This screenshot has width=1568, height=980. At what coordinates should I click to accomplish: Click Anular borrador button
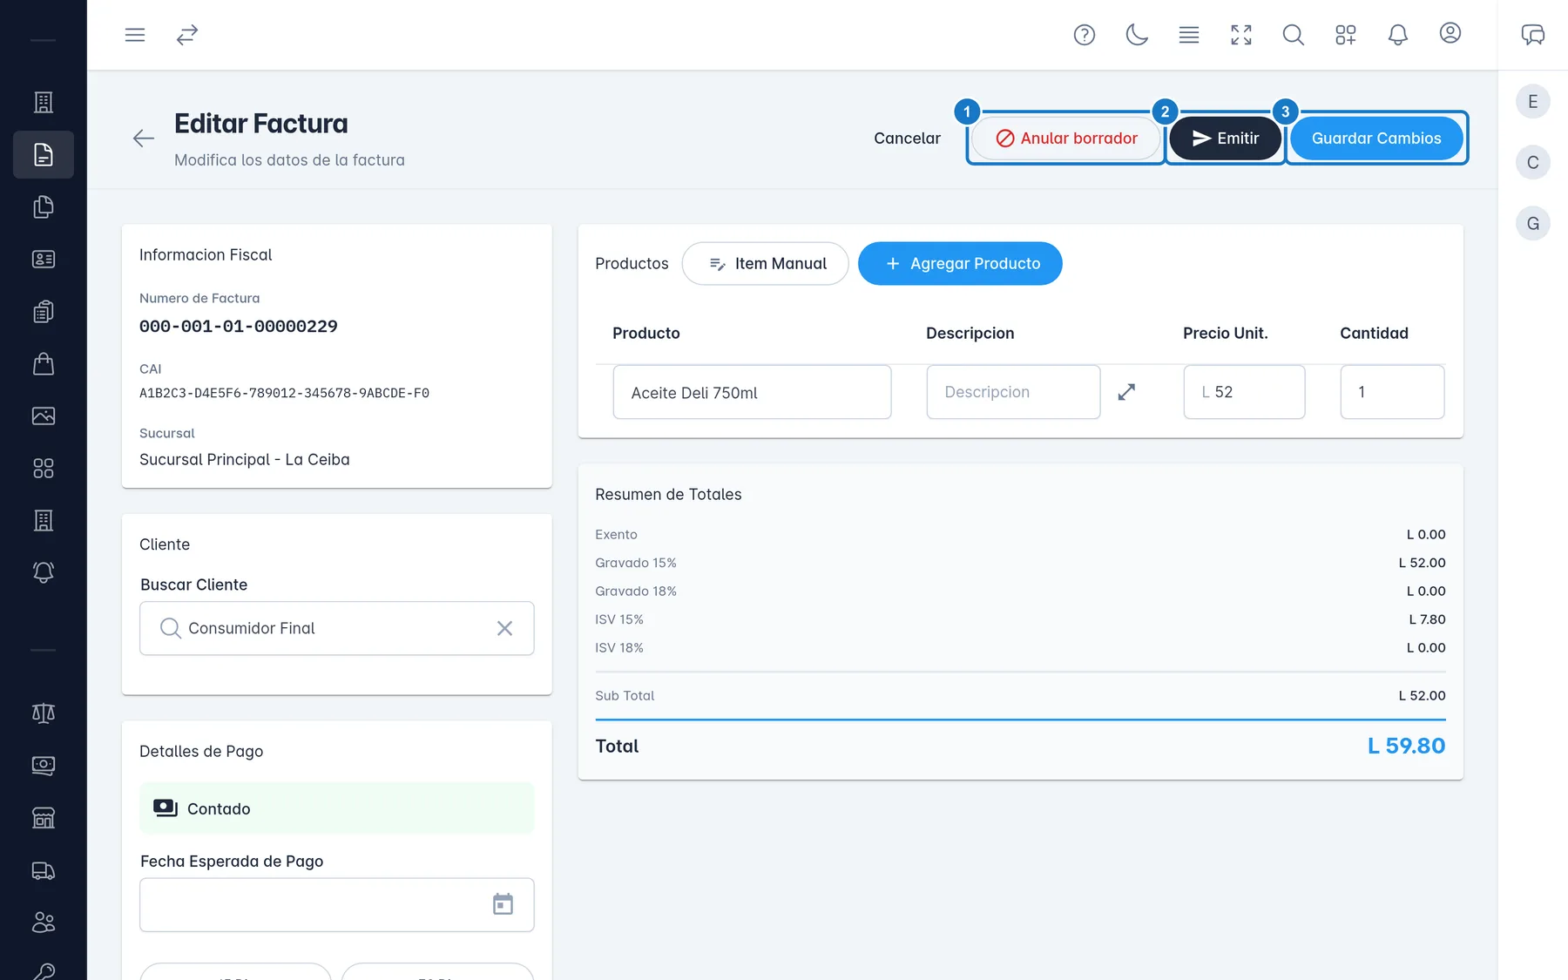point(1066,139)
